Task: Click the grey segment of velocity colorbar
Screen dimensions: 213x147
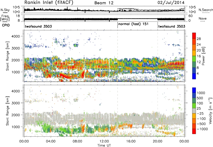Action: pyautogui.click(x=194, y=111)
